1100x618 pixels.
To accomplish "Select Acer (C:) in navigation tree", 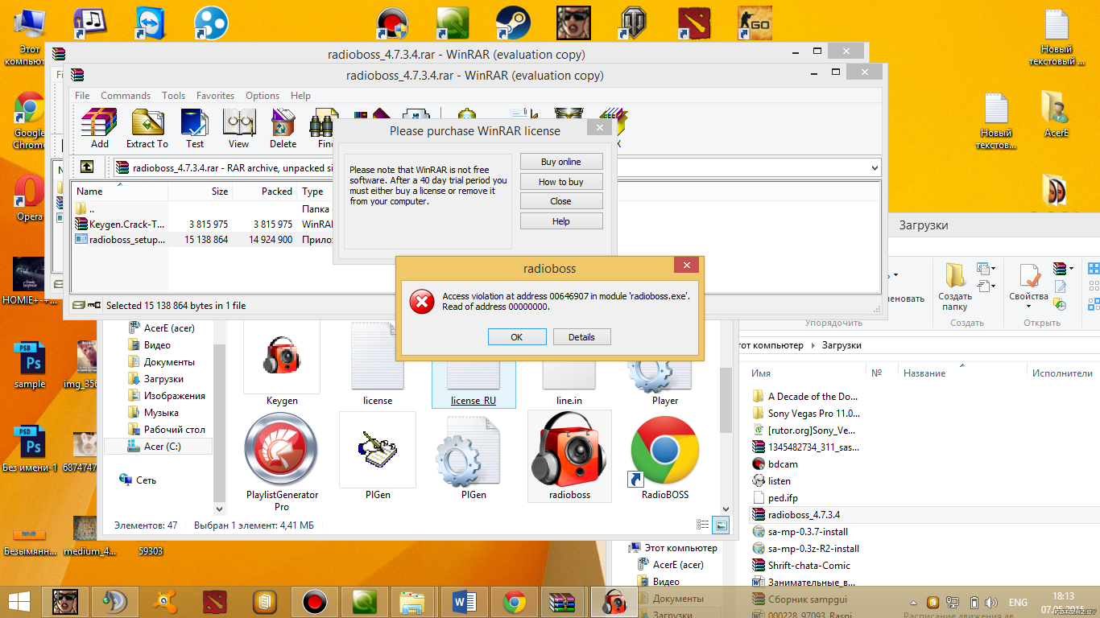I will 159,447.
